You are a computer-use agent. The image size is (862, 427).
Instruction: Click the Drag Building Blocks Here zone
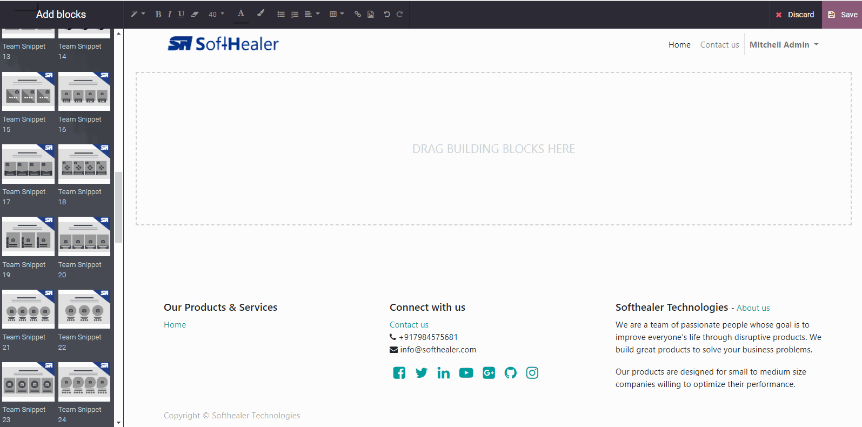[x=493, y=149]
